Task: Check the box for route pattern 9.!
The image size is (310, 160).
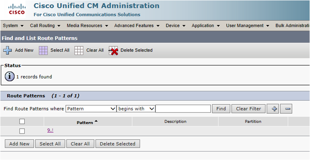Action: tap(22, 131)
